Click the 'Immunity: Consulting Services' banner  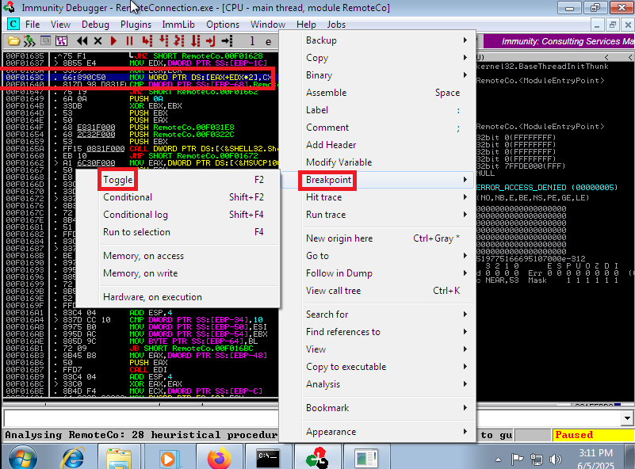(x=559, y=41)
